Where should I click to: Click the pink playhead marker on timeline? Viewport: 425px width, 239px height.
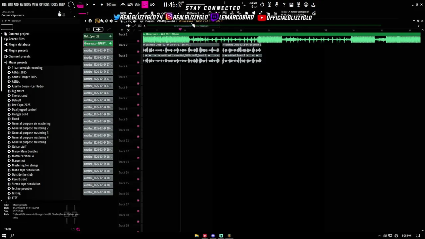[x=180, y=30]
